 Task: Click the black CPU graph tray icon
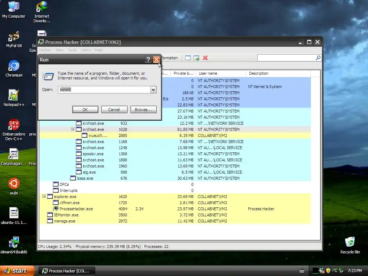coord(316,271)
